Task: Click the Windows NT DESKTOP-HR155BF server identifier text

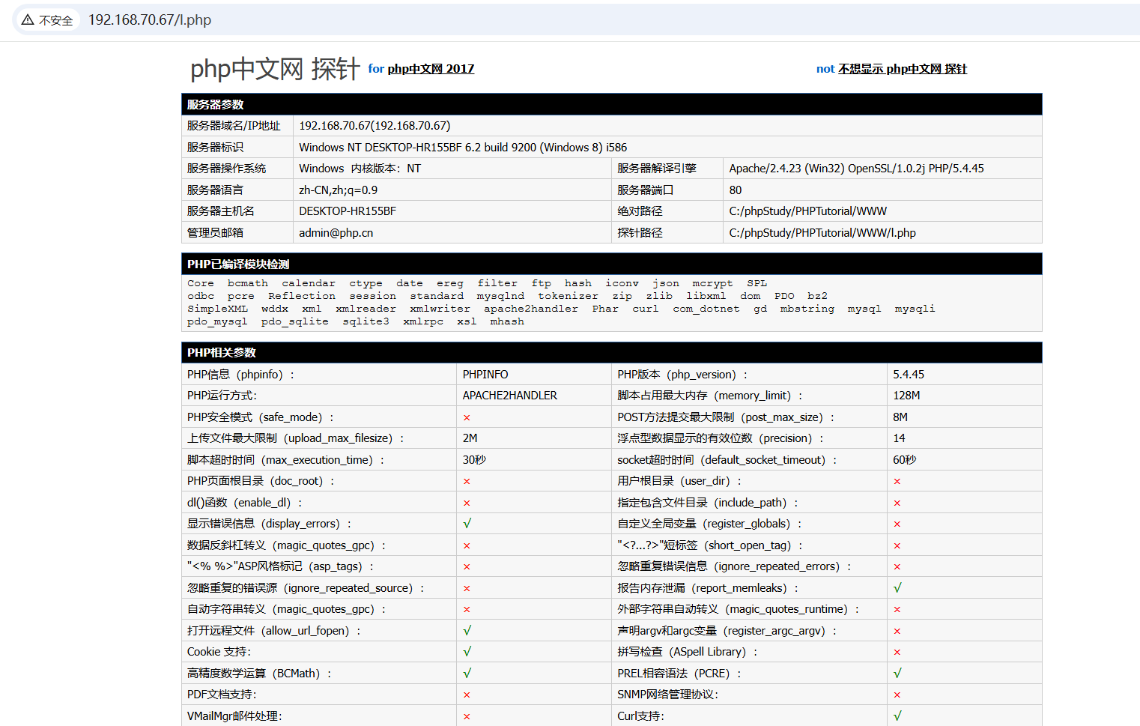Action: [463, 148]
